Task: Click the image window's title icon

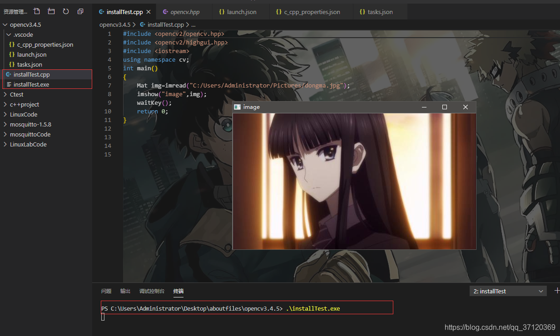Action: (x=237, y=107)
